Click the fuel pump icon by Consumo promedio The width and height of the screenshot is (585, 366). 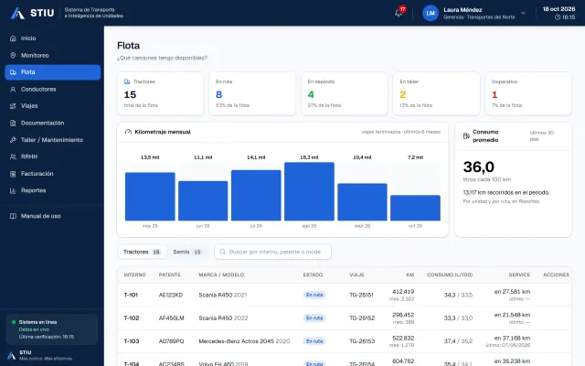pos(466,136)
